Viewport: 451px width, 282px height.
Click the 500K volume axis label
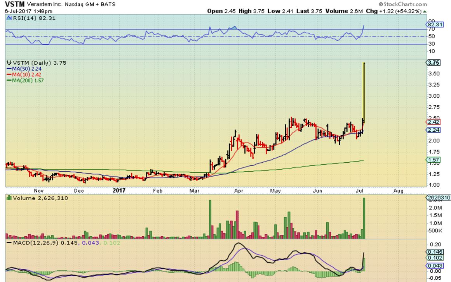[435, 230]
